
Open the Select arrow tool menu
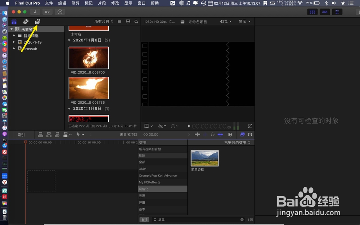(80, 135)
